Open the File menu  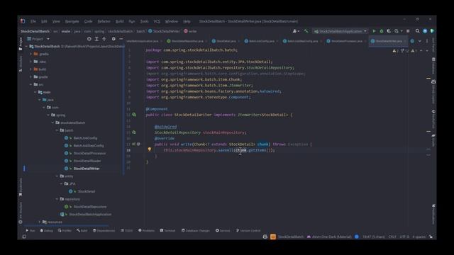coord(33,21)
